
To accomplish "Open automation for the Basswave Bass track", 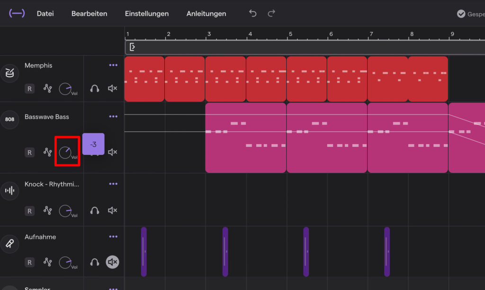I will point(48,152).
